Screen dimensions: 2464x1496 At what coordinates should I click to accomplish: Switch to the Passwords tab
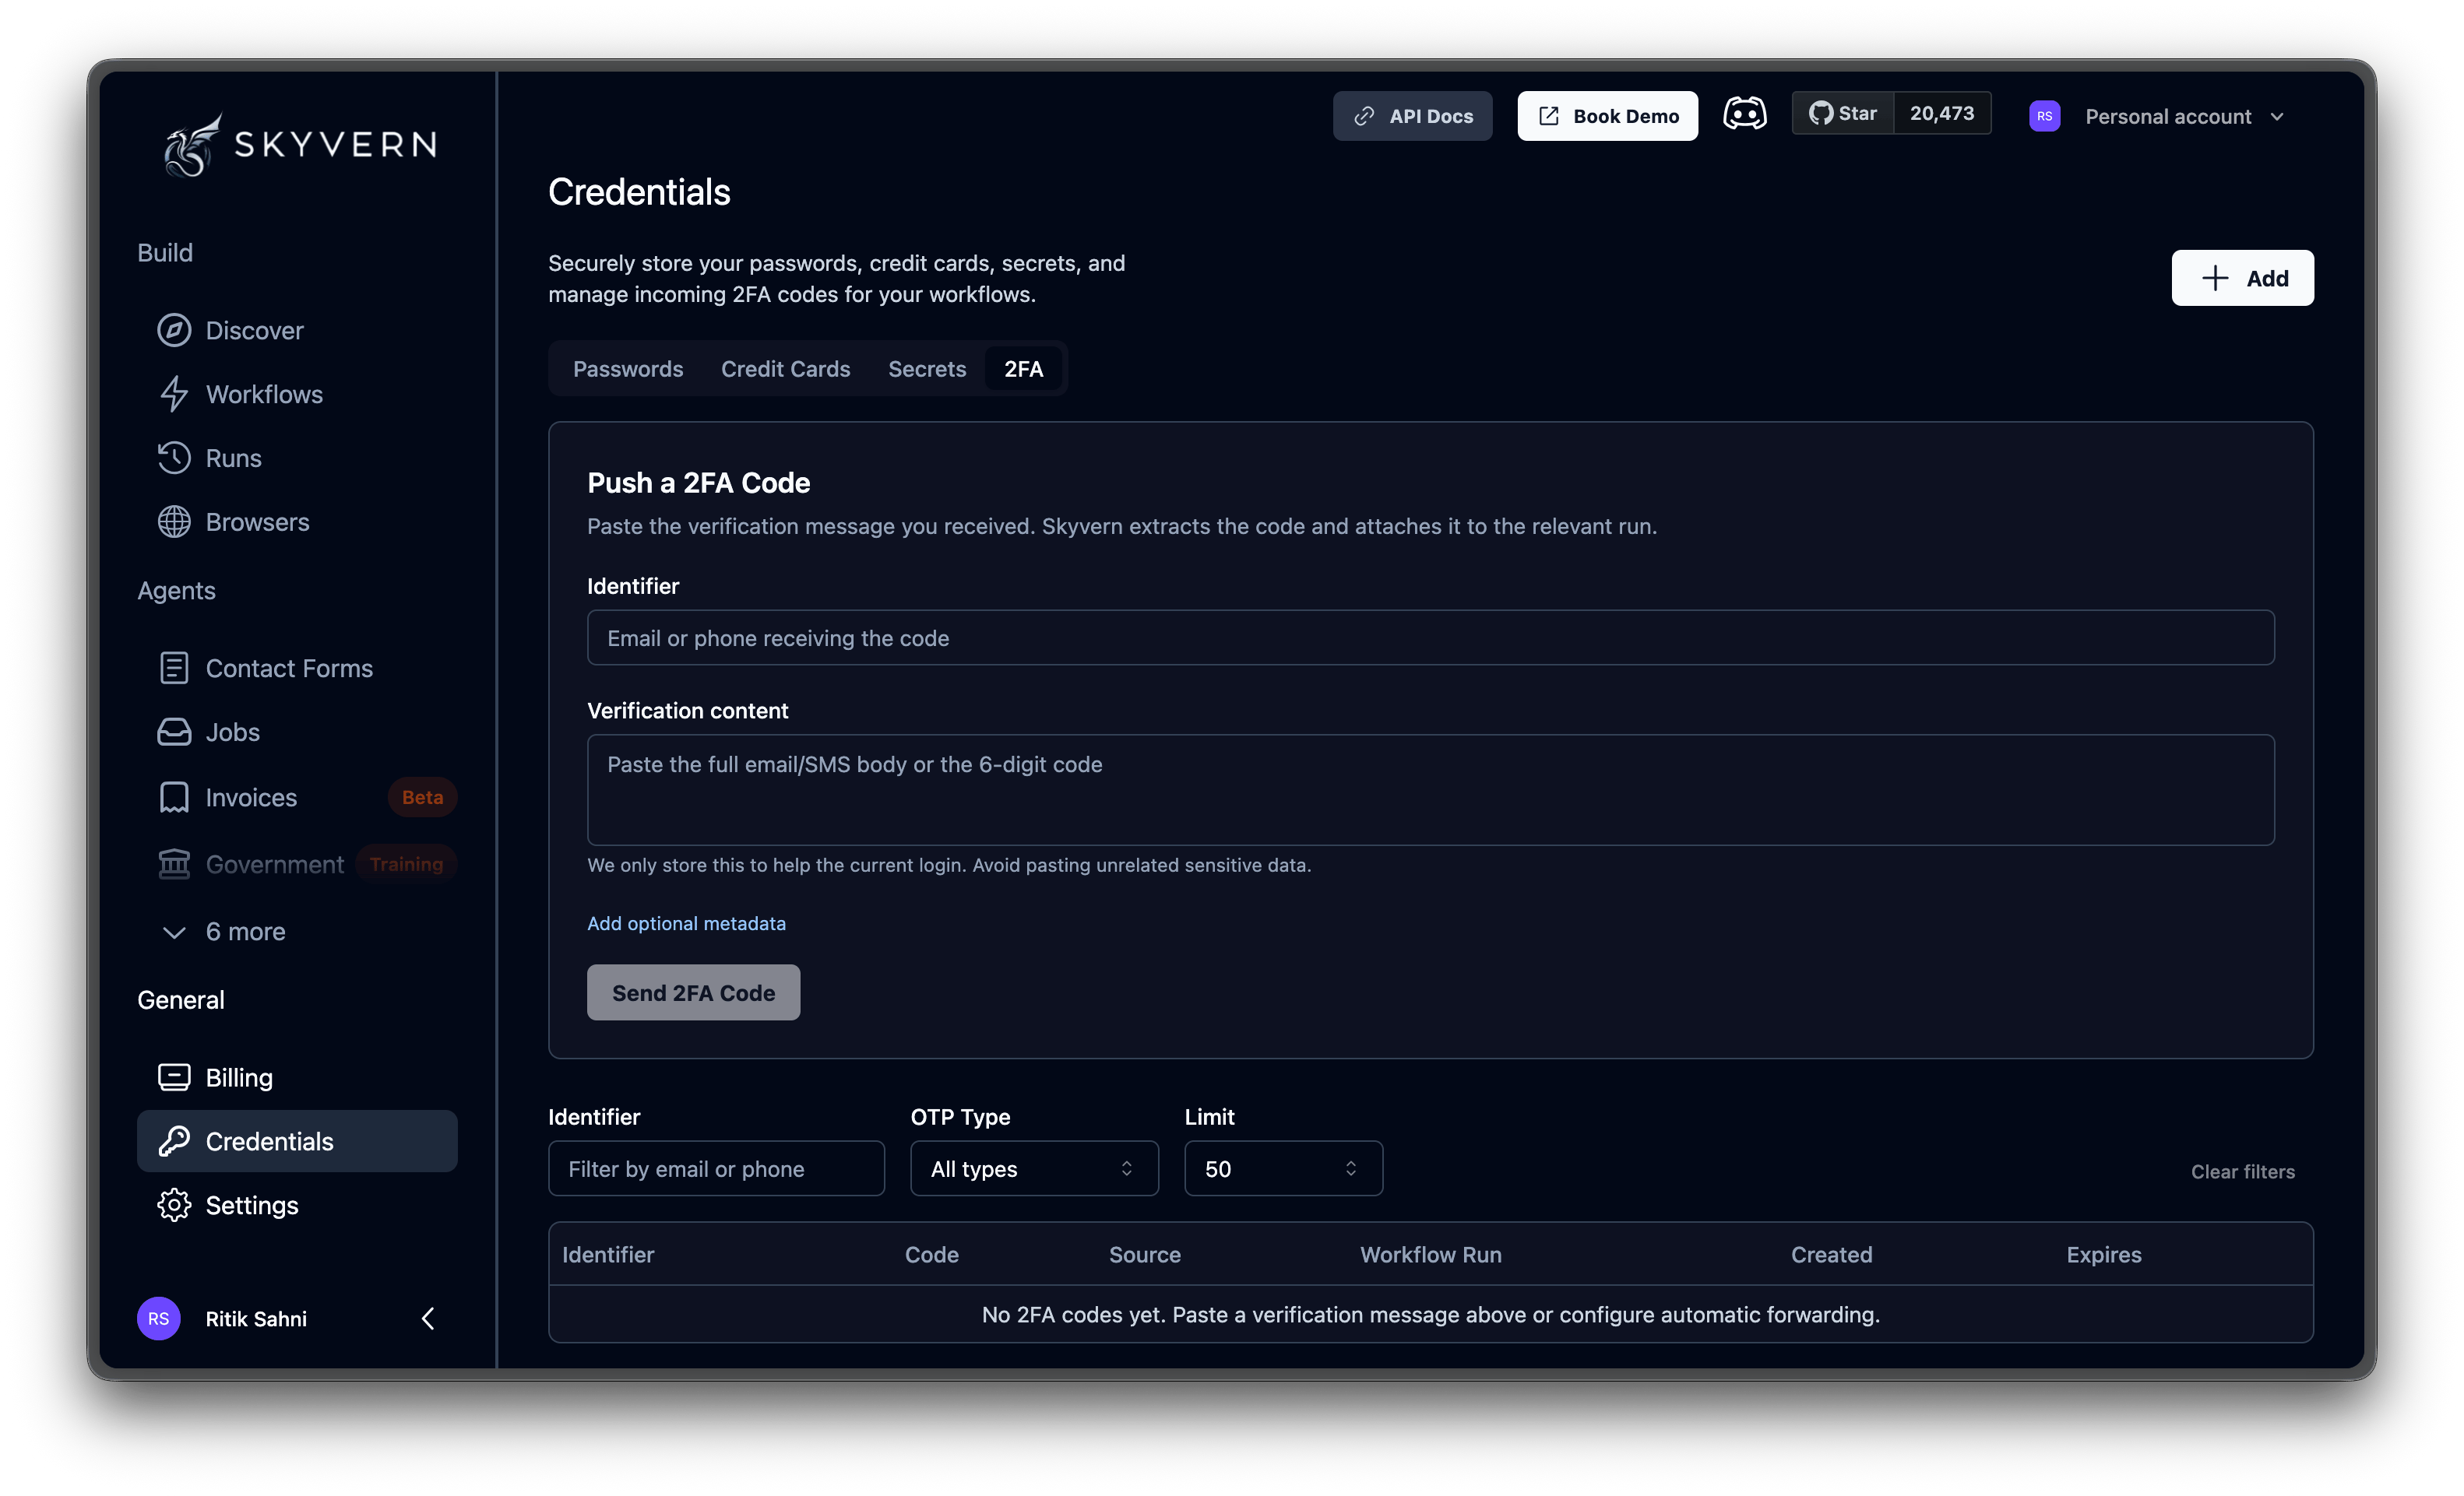pyautogui.click(x=628, y=369)
